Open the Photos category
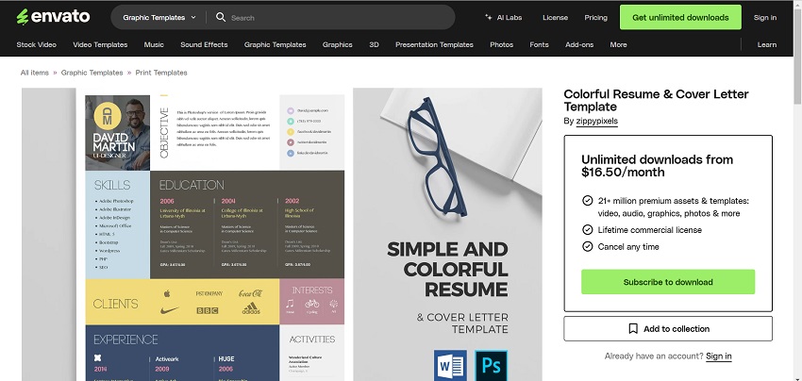The width and height of the screenshot is (802, 381). pyautogui.click(x=501, y=44)
